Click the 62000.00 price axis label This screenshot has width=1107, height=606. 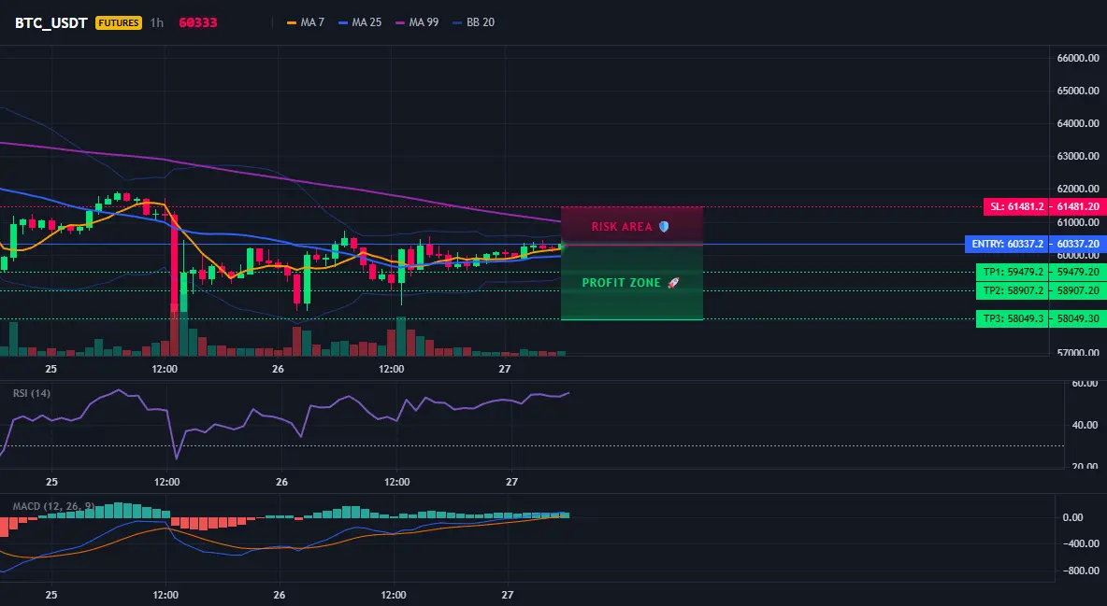tap(1078, 189)
